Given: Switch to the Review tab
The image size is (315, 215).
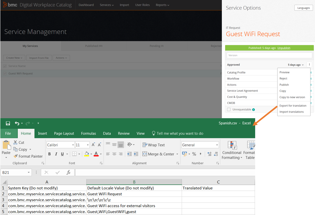Looking at the screenshot, I should click(x=124, y=133).
